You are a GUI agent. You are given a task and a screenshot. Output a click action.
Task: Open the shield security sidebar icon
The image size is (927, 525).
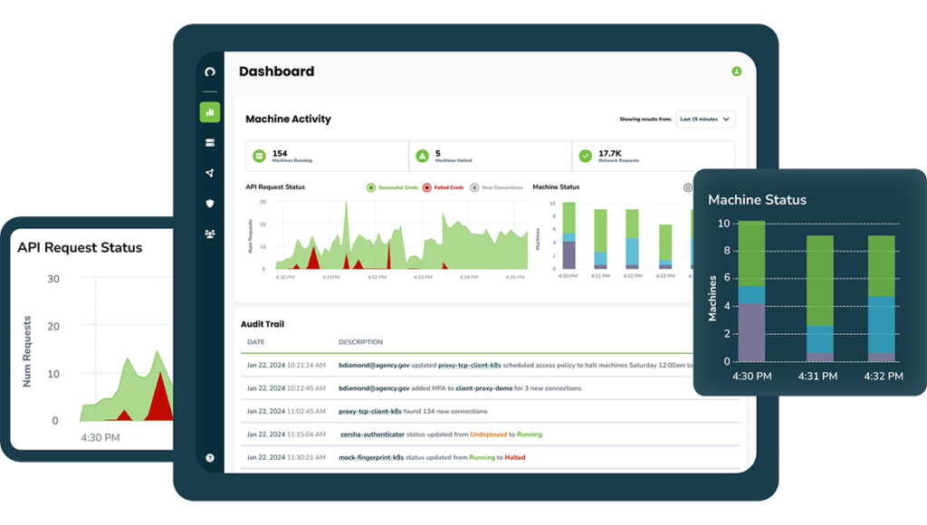[210, 204]
